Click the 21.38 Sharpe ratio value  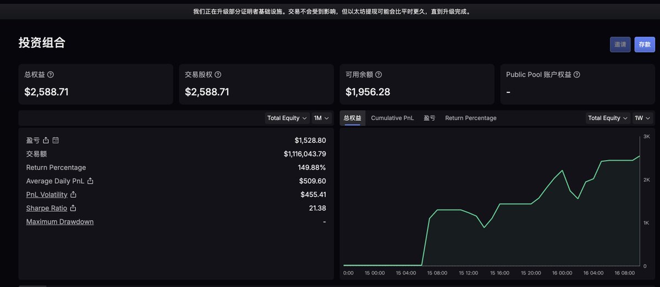(x=317, y=209)
